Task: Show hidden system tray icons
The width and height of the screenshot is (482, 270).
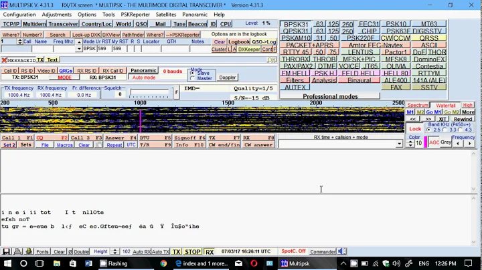Action: click(343, 263)
